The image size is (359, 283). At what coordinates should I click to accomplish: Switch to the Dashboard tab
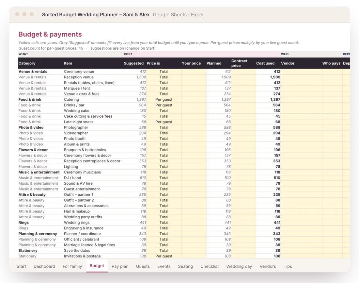[44, 266]
